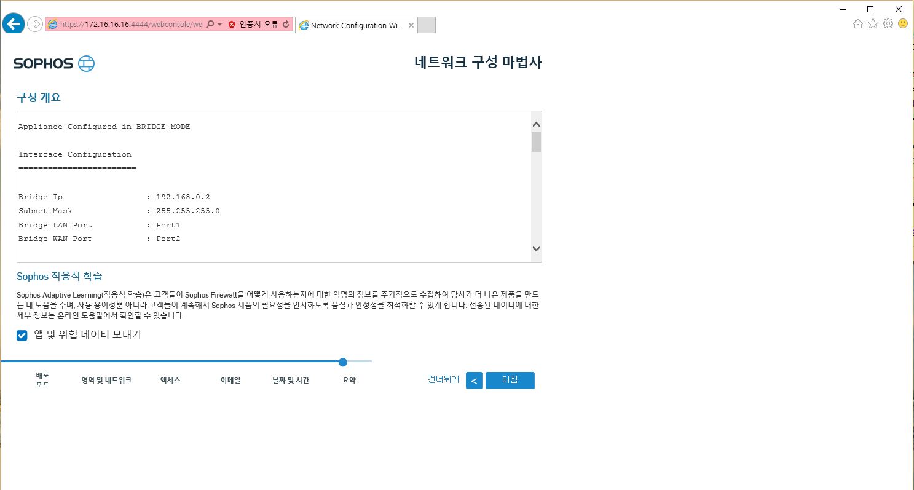Open the browser Tools gear icon
Screen dimensions: 914x490
[888, 23]
